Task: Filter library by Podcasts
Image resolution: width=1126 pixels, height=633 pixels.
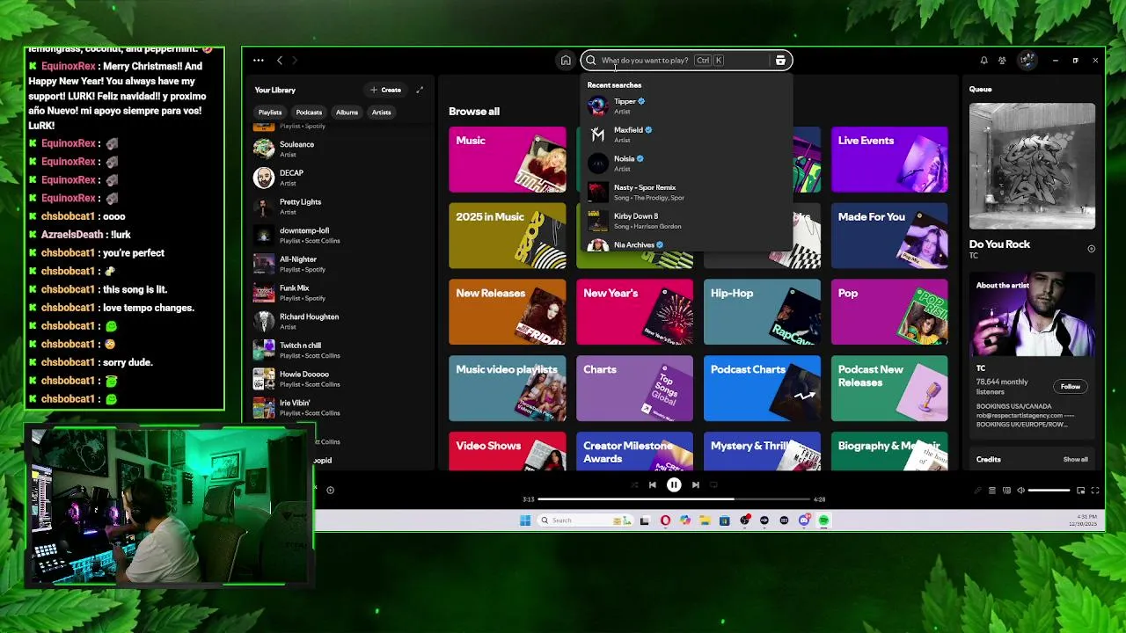Action: pyautogui.click(x=309, y=113)
